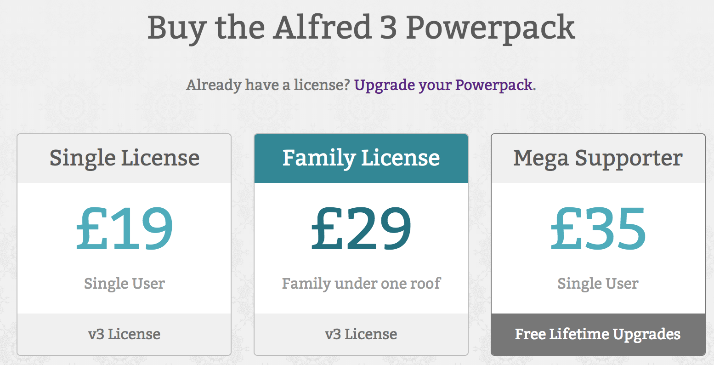Choose the Free Lifetime Upgrades footer
The image size is (714, 365).
coord(598,334)
